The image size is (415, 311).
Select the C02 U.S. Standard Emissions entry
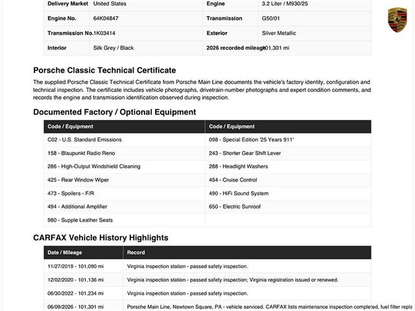[x=84, y=140]
